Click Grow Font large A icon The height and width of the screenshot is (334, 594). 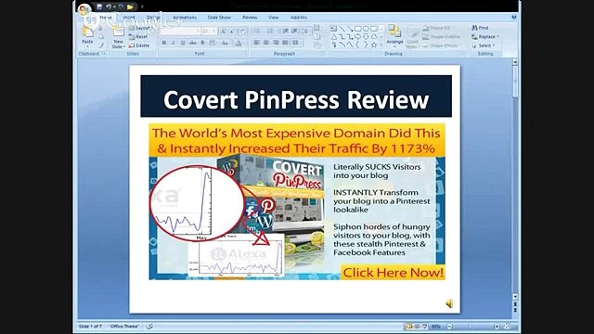tap(223, 31)
